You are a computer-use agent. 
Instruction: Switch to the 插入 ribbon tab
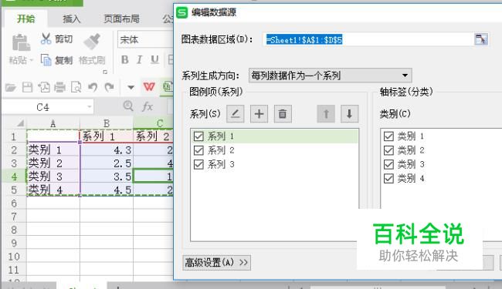72,18
